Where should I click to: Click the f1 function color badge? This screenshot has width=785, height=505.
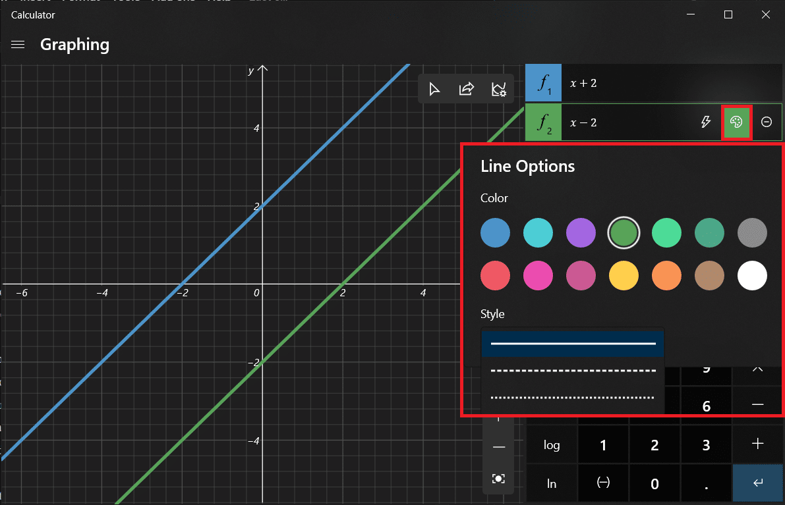(543, 83)
